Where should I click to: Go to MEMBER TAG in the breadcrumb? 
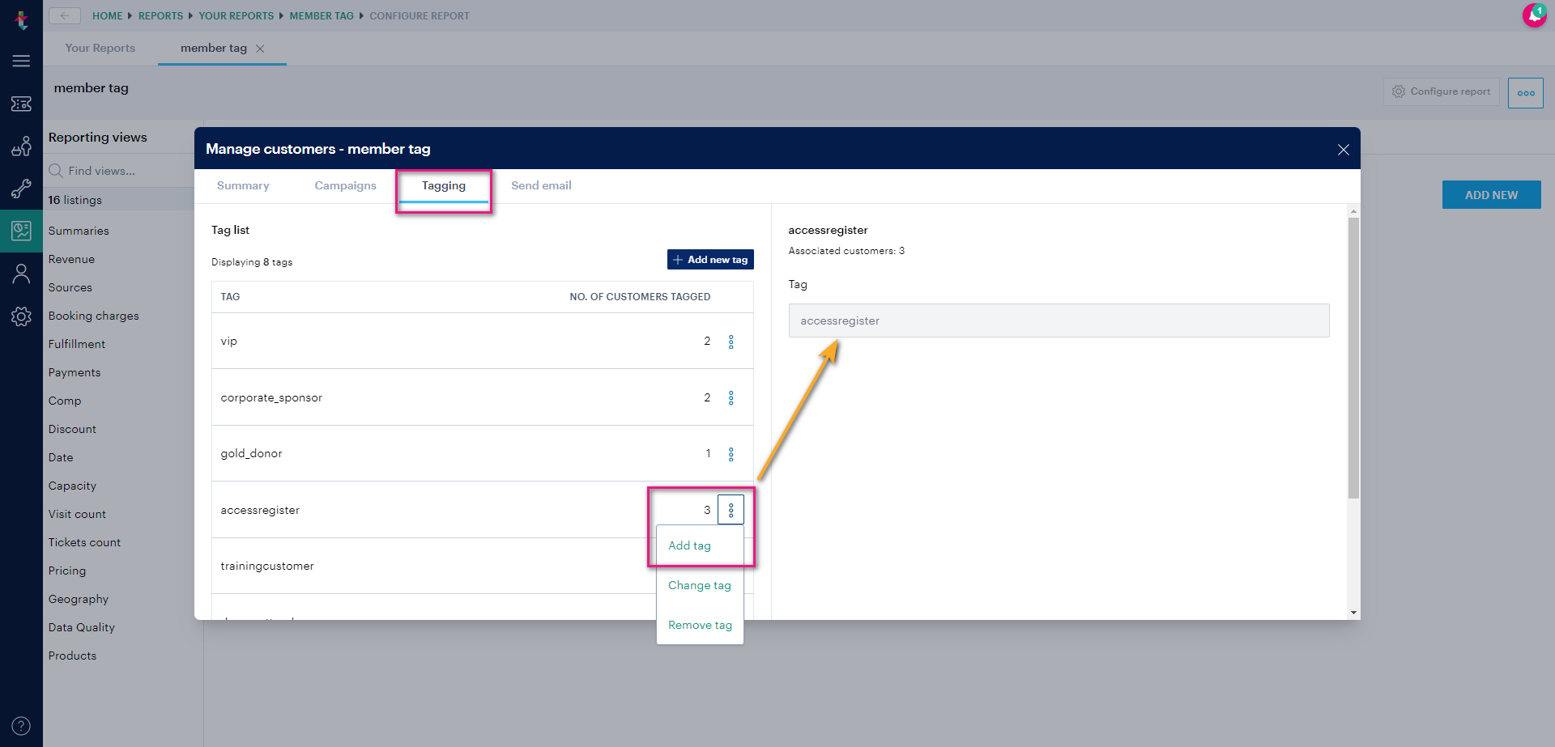322,16
